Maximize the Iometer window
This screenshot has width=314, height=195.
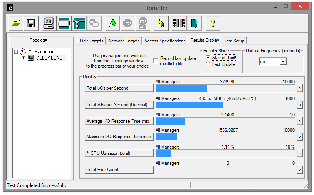click(286, 6)
